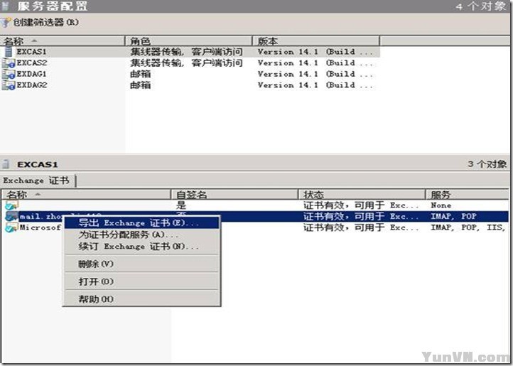Click the mail.zho certificate icon
The image size is (513, 366).
(11, 216)
